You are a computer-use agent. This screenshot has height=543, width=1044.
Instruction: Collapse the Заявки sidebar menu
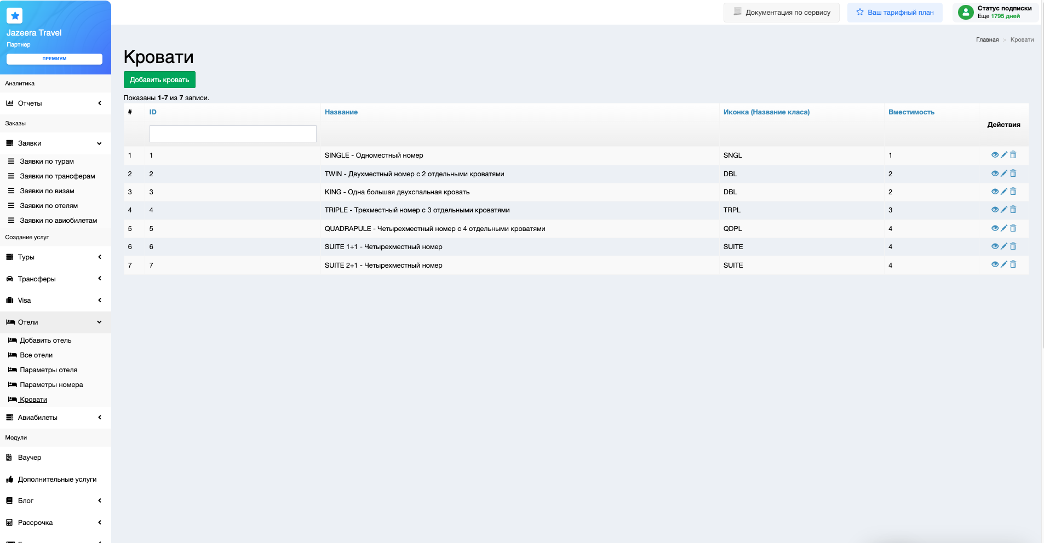[55, 143]
